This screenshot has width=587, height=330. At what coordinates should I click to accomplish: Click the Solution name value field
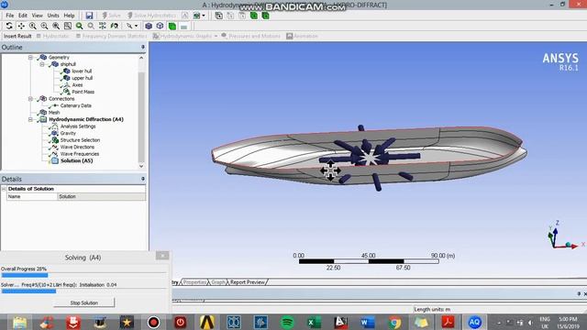pyautogui.click(x=102, y=196)
